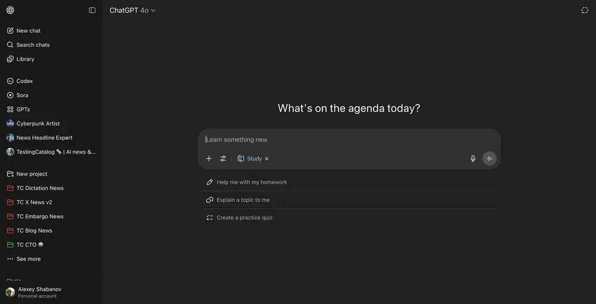Image resolution: width=596 pixels, height=304 pixels.
Task: Go to Library in the sidebar
Action: pyautogui.click(x=25, y=59)
